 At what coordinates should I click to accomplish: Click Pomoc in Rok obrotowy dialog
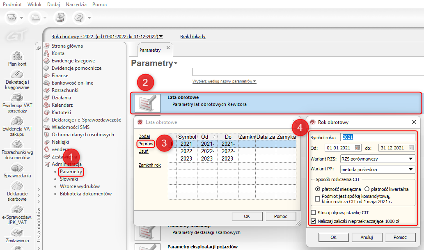click(400, 237)
